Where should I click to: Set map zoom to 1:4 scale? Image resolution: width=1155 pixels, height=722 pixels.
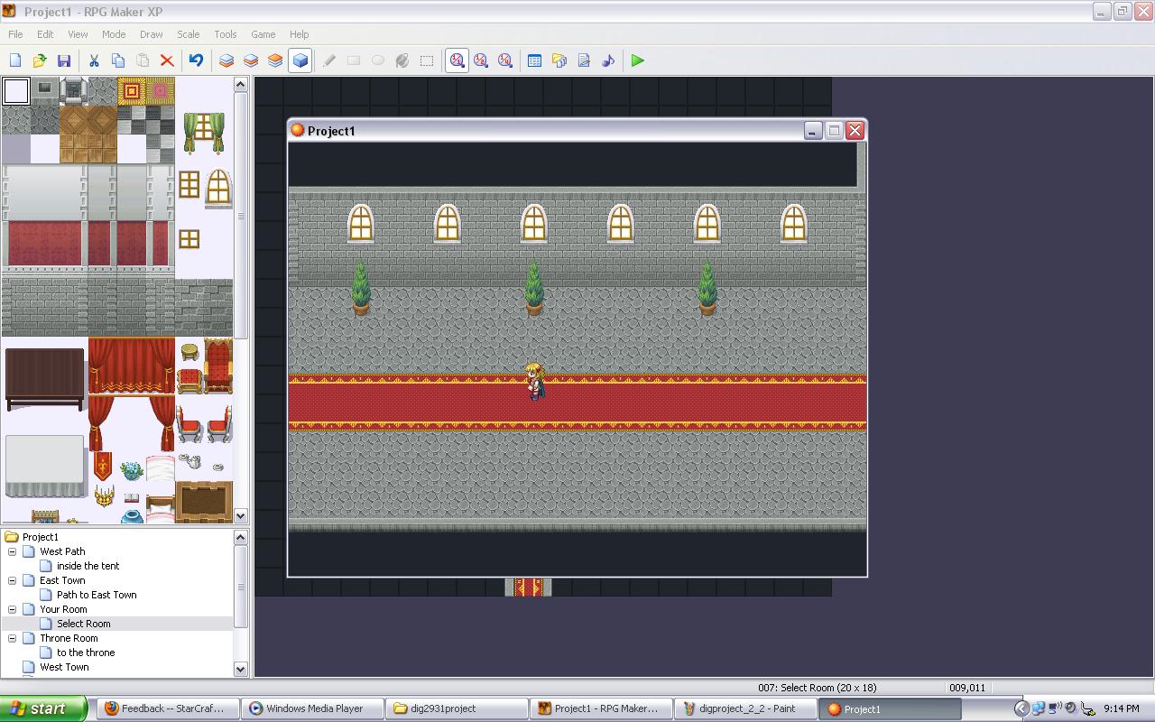[505, 60]
